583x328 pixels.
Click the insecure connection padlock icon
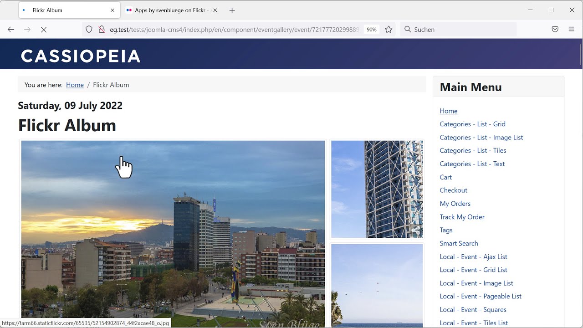101,29
